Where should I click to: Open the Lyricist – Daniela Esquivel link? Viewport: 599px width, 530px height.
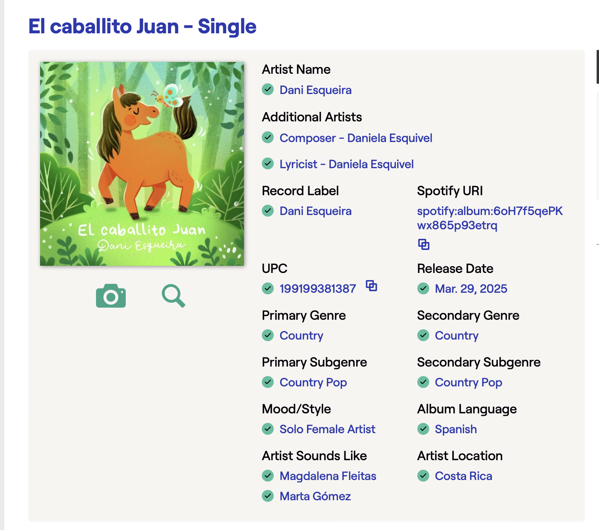coord(346,164)
